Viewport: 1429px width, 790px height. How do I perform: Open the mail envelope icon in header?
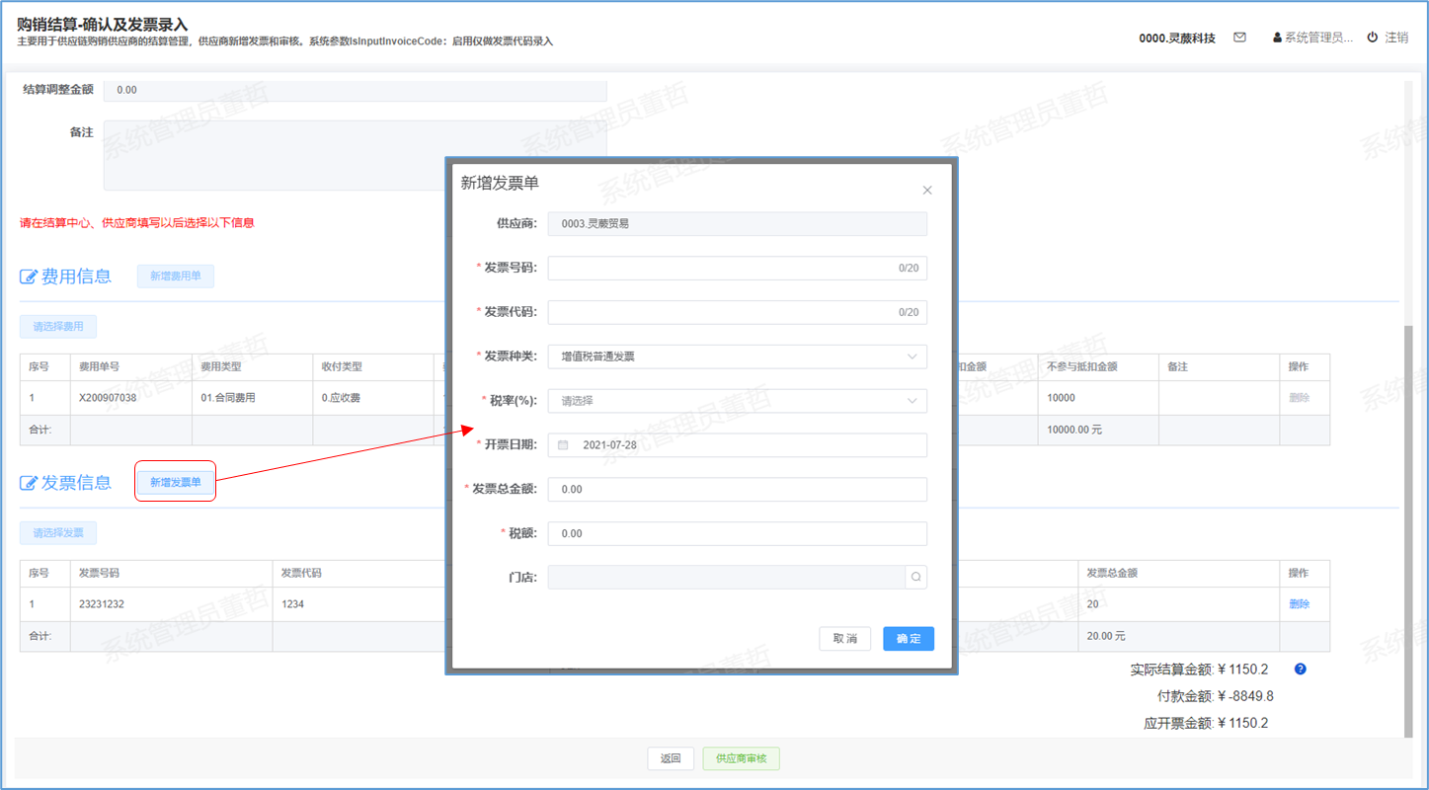(x=1239, y=38)
